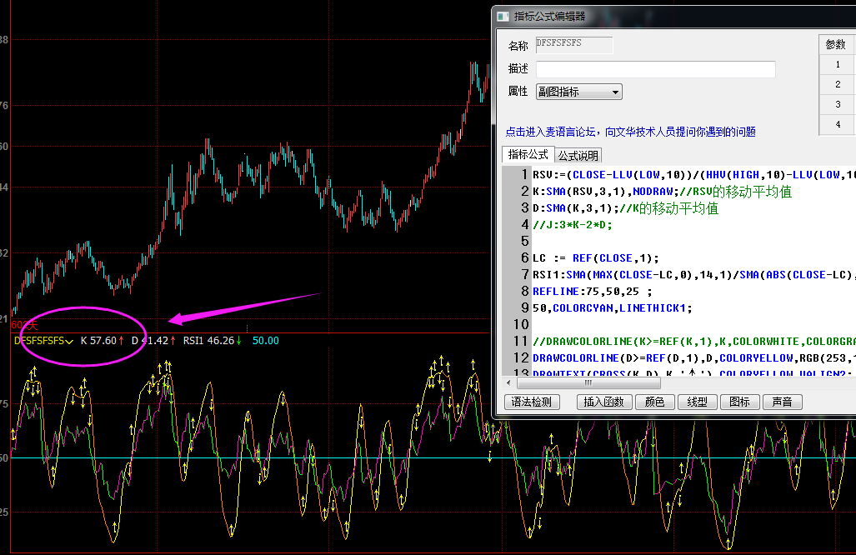
Task: Open the 属性 副图指标 combo box
Action: click(x=578, y=92)
